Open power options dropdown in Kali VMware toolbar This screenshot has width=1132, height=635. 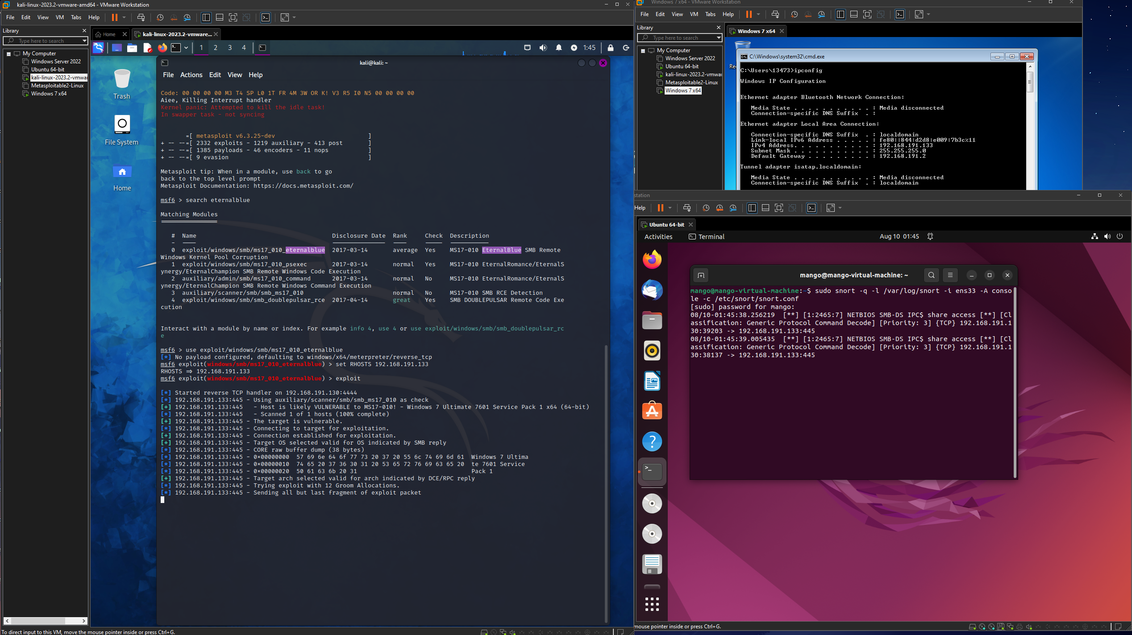click(124, 17)
